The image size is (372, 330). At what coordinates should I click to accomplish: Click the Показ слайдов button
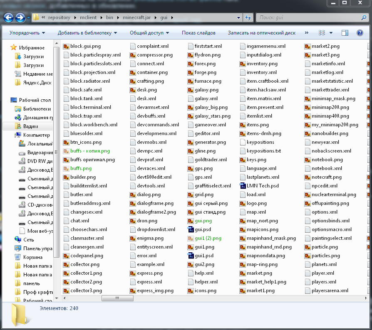[198, 33]
